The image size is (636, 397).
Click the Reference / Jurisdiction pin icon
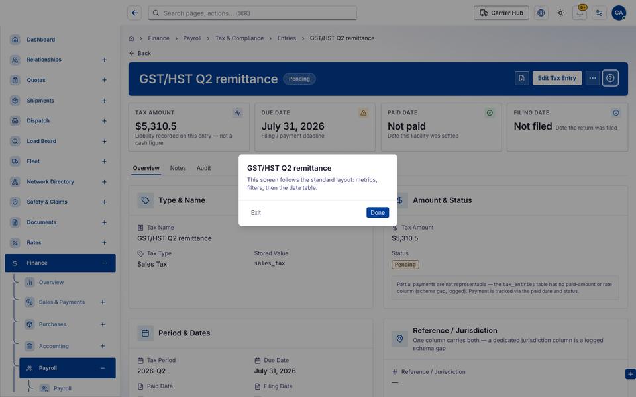tap(399, 339)
